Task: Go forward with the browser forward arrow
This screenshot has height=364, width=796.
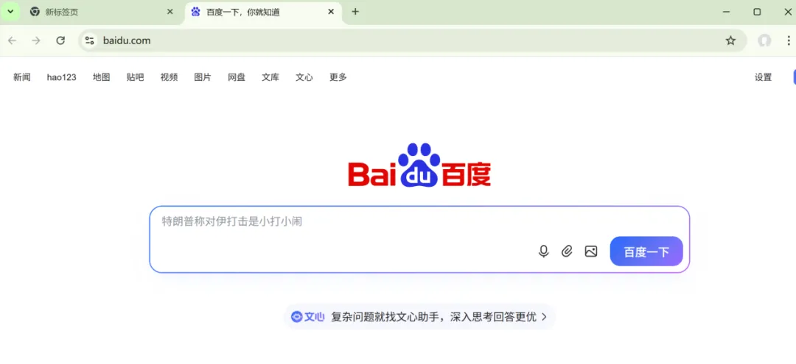Action: pyautogui.click(x=36, y=40)
